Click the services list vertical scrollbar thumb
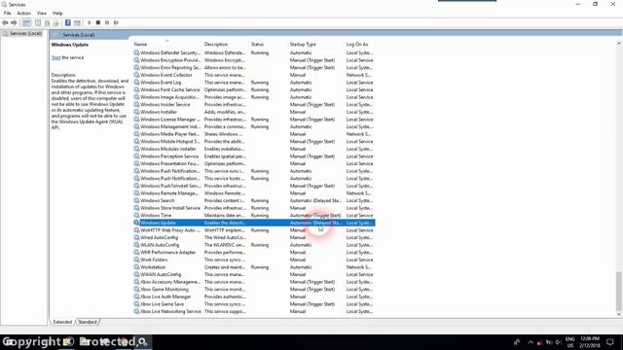This screenshot has height=350, width=623. tap(619, 291)
